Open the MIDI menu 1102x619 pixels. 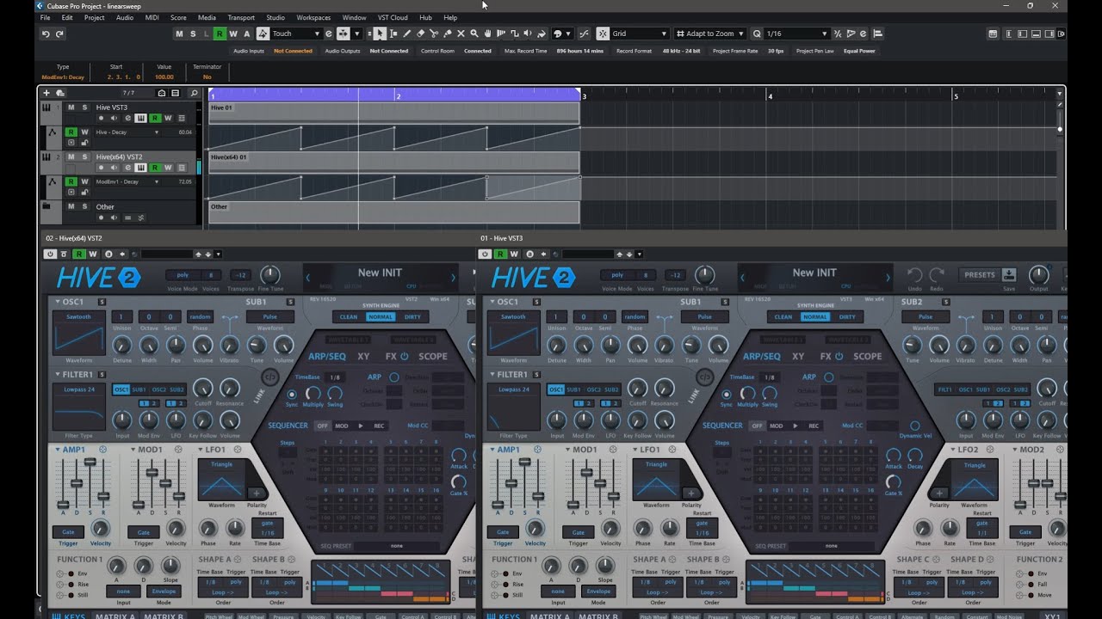click(x=152, y=17)
